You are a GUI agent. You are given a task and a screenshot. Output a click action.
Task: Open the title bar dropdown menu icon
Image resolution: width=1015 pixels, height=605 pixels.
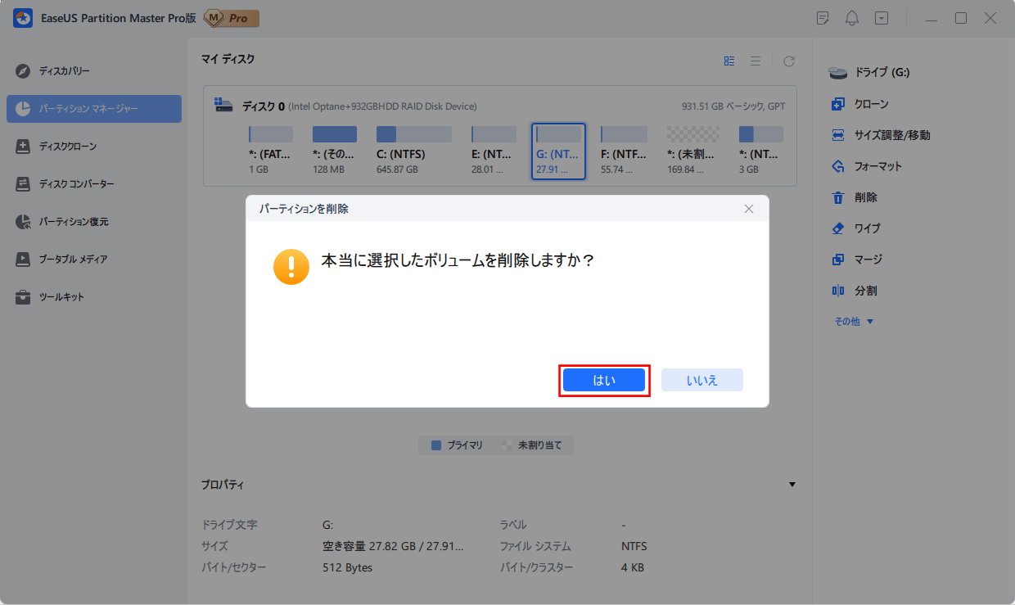click(881, 18)
